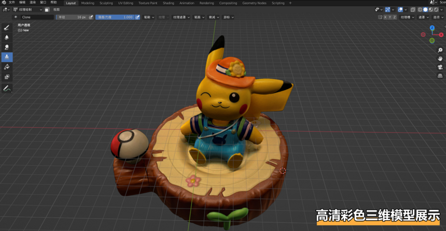Add a new workspace with plus button
This screenshot has height=231, width=446.
pos(290,3)
